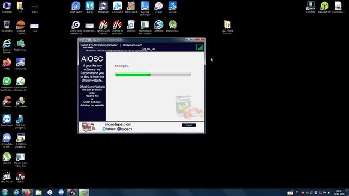Open 4K YouTube to MP3 shortcut
349x196 pixels.
7,140
